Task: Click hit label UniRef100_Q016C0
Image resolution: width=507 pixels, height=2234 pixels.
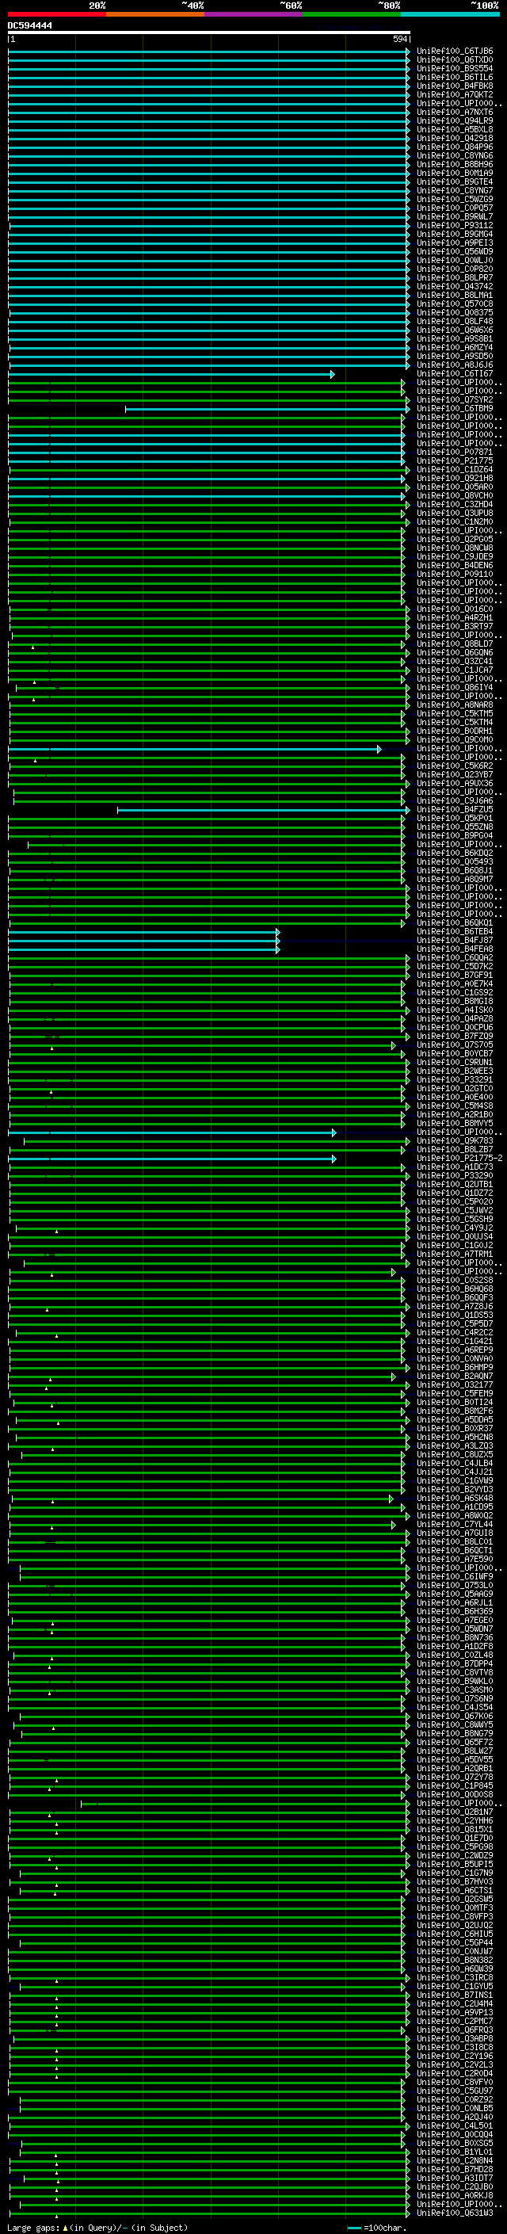Action: click(455, 609)
